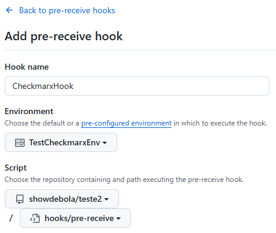The image size is (276, 233).
Task: Open the hooks/pre-receive script path dropdown
Action: [x=75, y=218]
